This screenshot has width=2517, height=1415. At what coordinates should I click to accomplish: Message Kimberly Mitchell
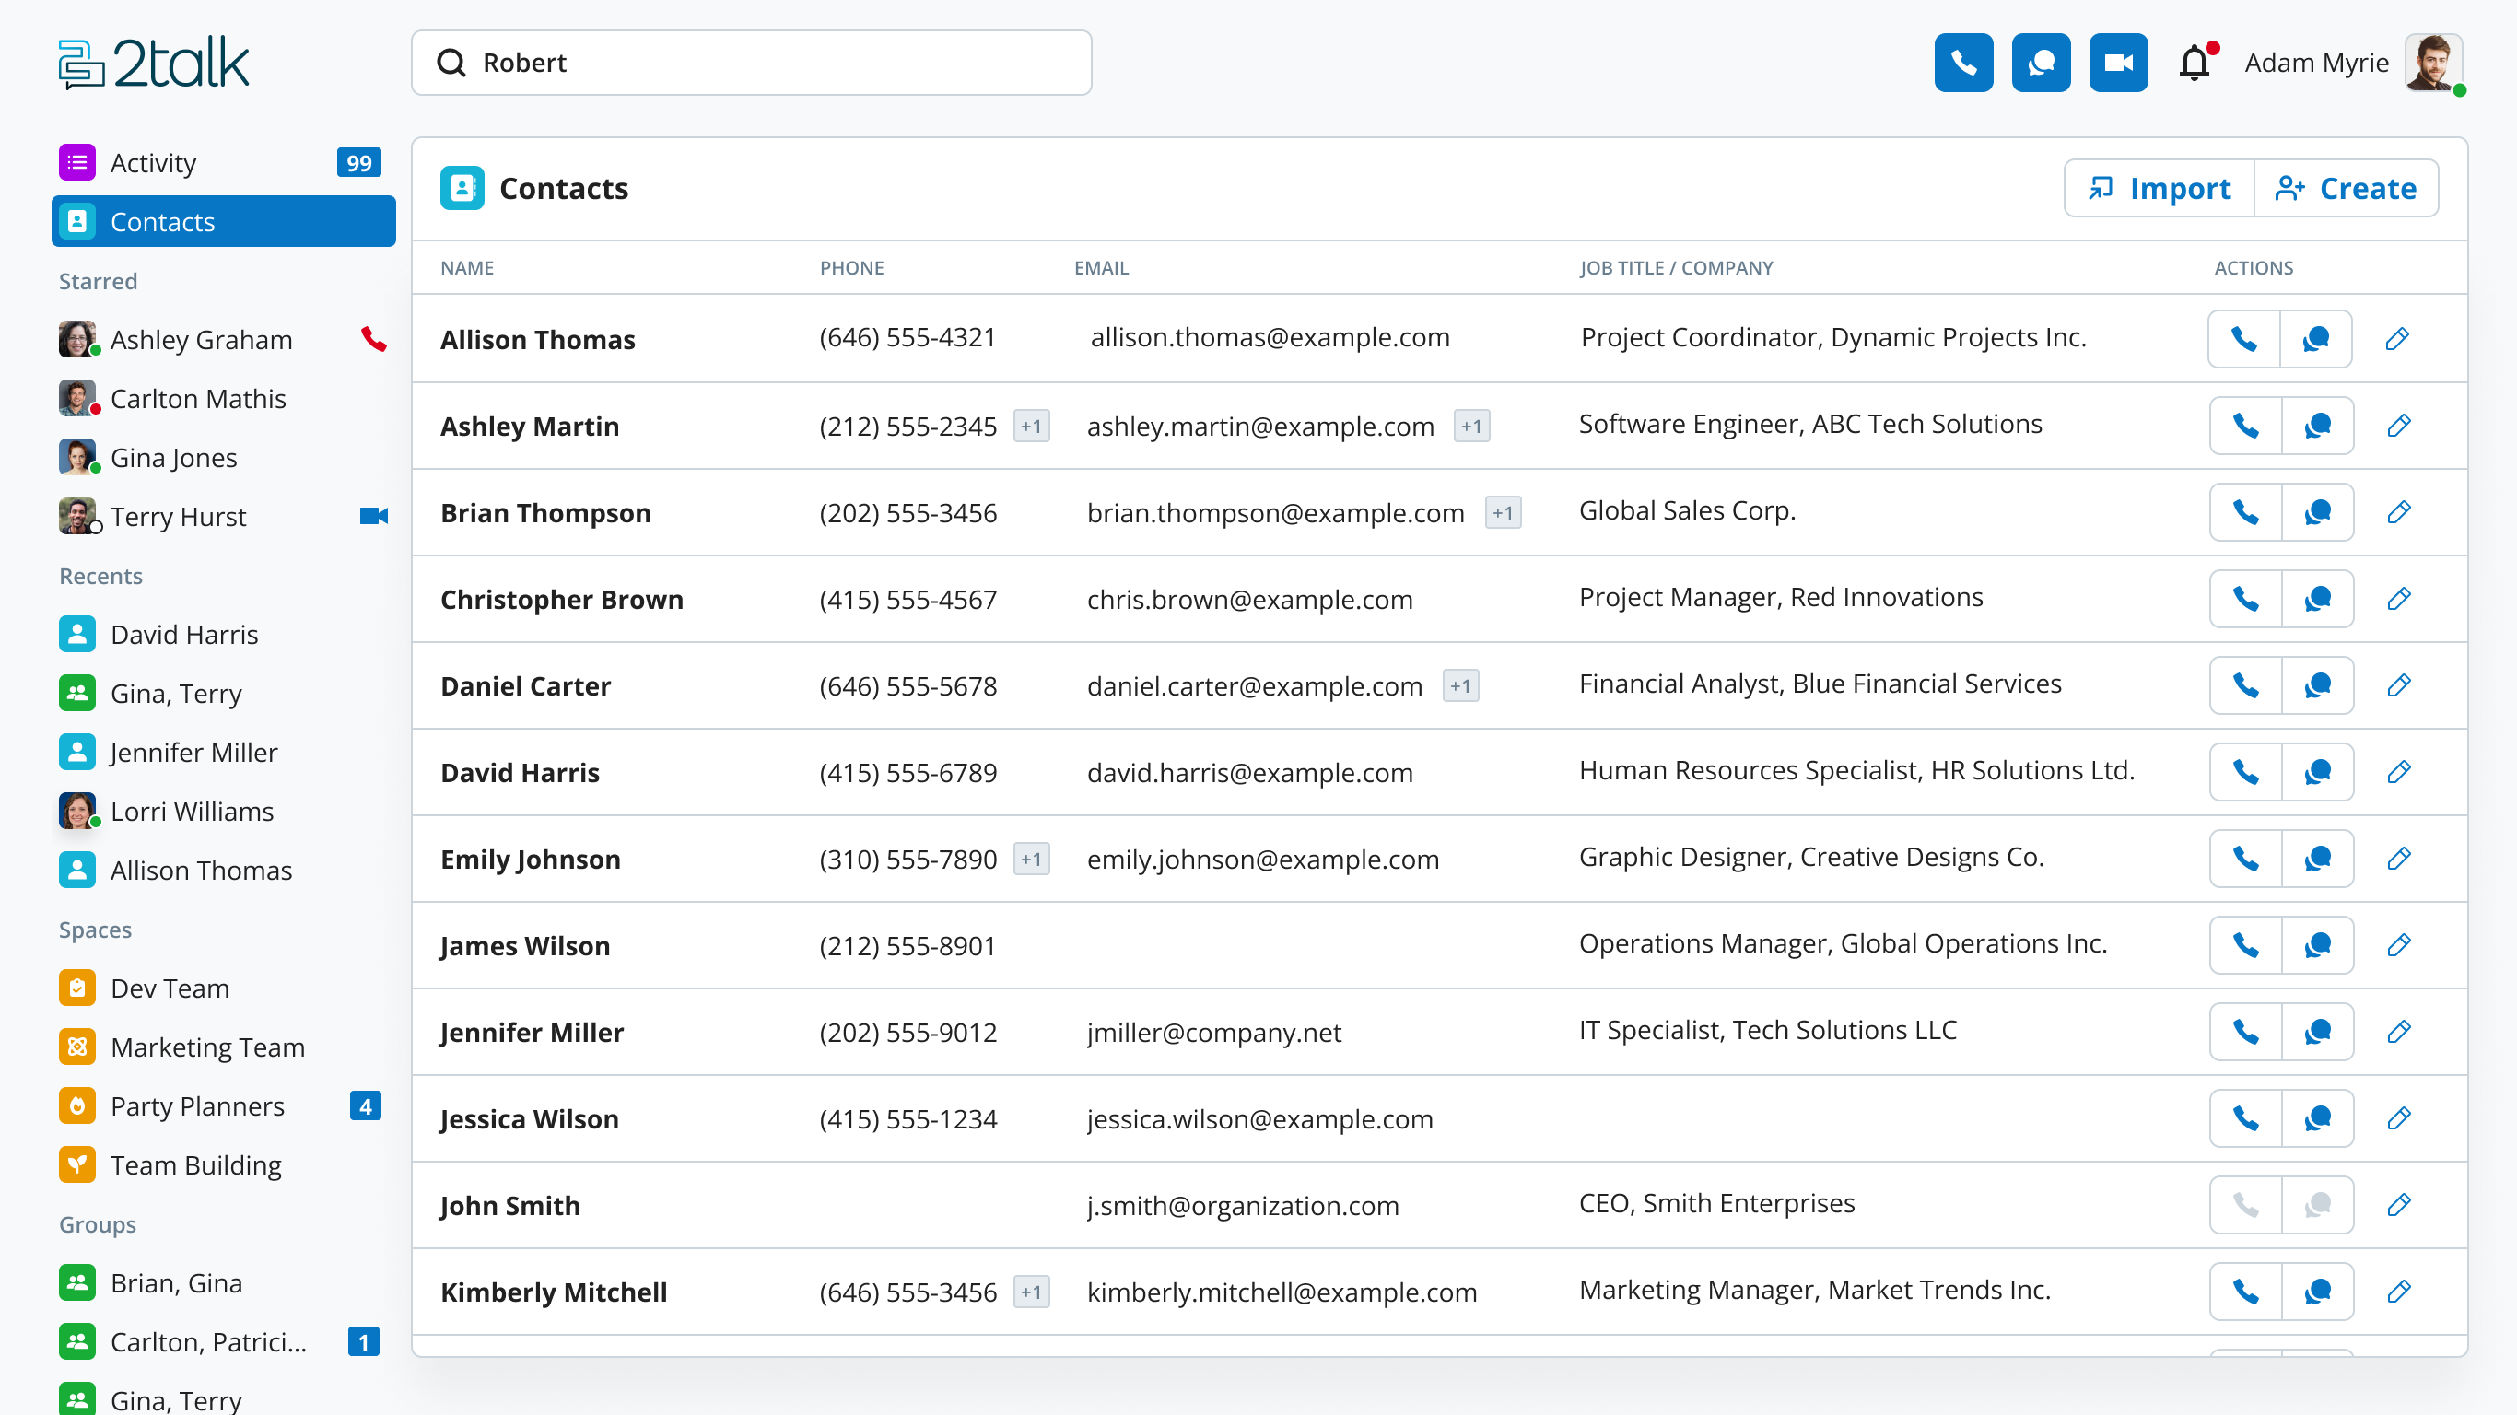pyautogui.click(x=2317, y=1291)
